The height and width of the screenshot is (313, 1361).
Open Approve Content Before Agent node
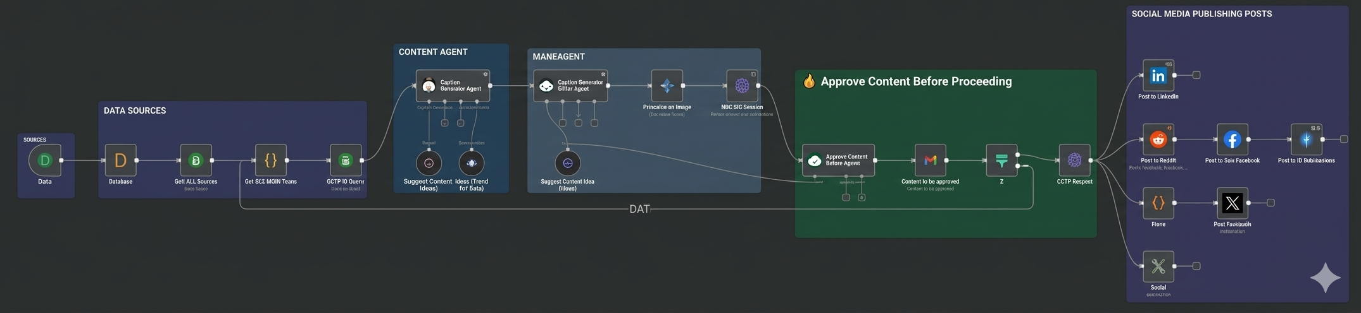coord(838,160)
